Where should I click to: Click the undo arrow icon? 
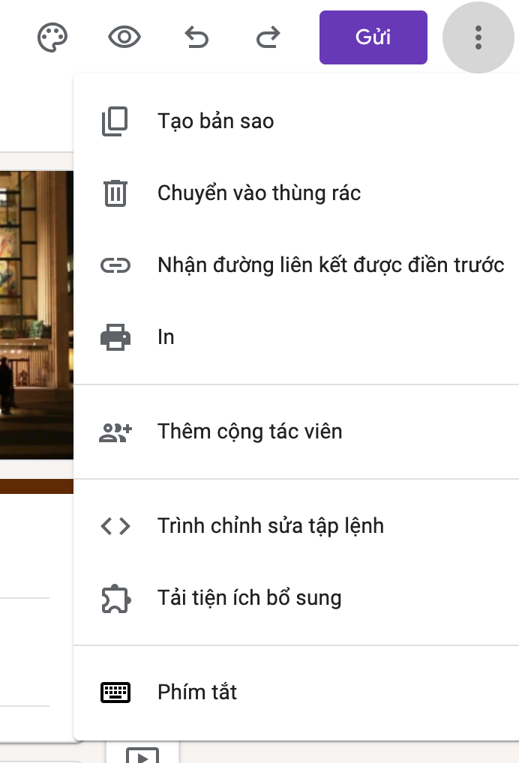tap(196, 37)
